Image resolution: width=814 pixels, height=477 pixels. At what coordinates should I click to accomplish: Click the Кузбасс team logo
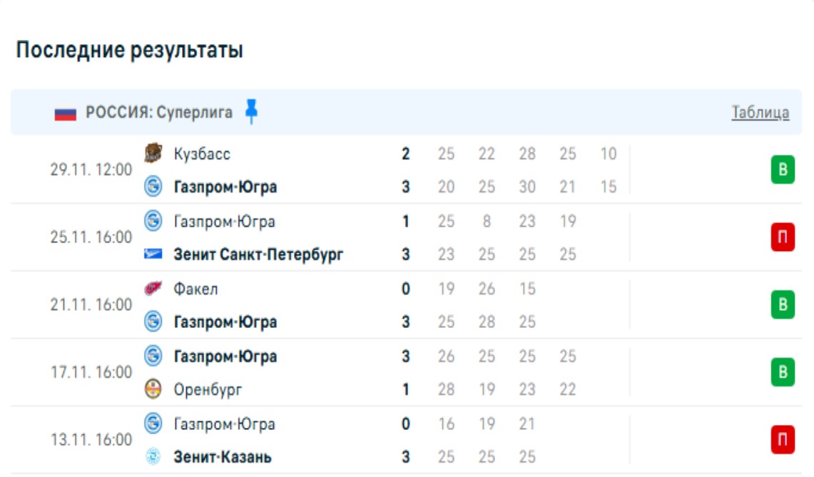pyautogui.click(x=153, y=153)
